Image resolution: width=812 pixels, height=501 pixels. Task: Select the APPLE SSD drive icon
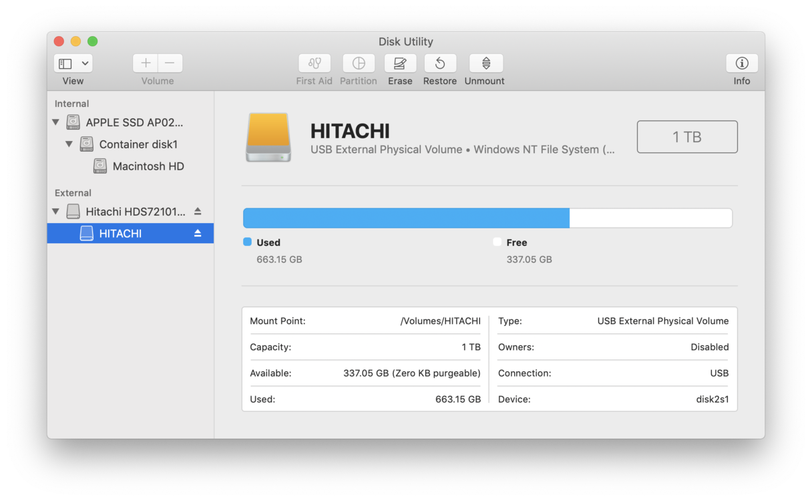tap(73, 122)
